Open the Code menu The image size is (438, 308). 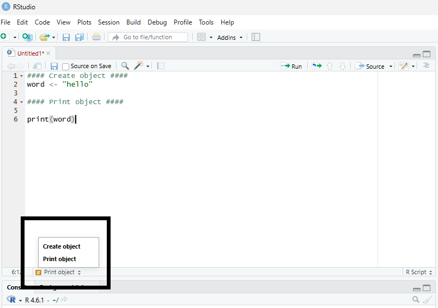pos(42,22)
